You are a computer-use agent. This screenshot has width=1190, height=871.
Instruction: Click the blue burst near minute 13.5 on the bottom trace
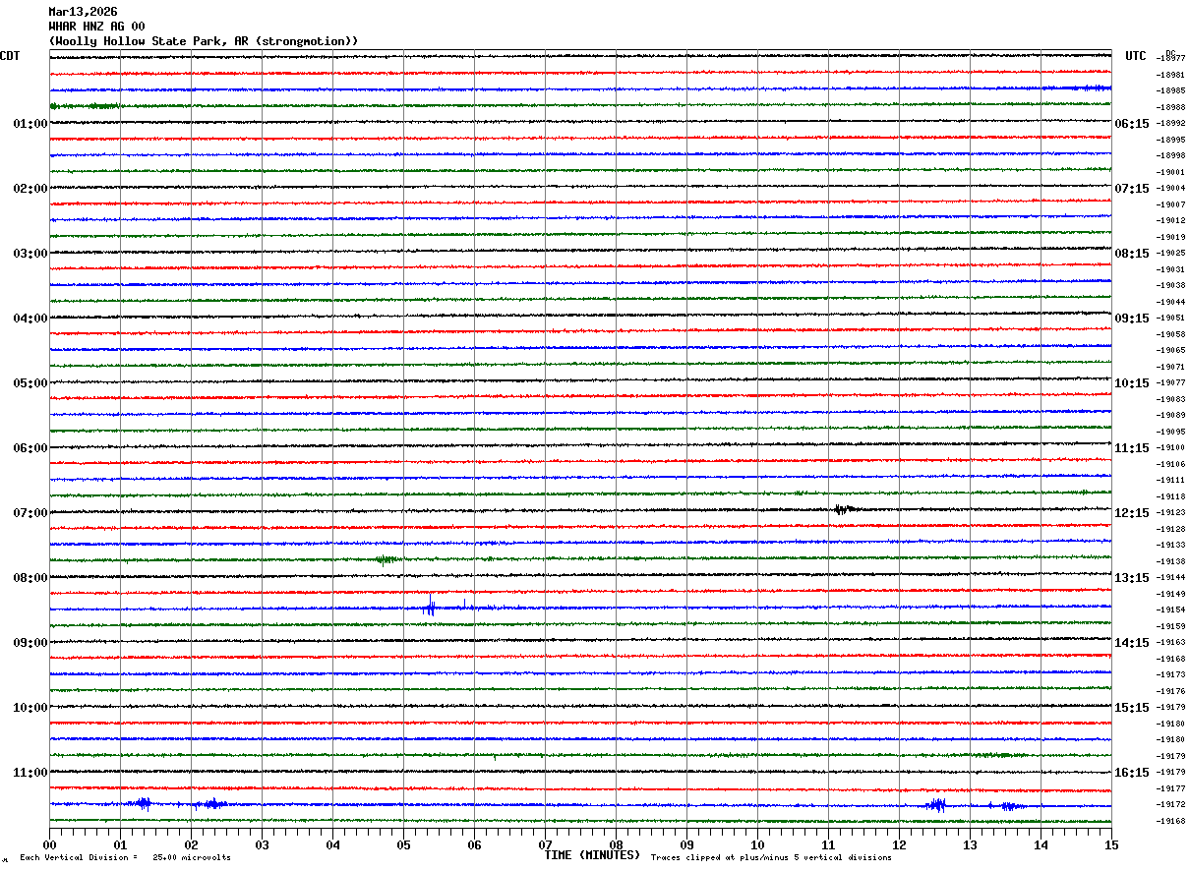pyautogui.click(x=1007, y=805)
